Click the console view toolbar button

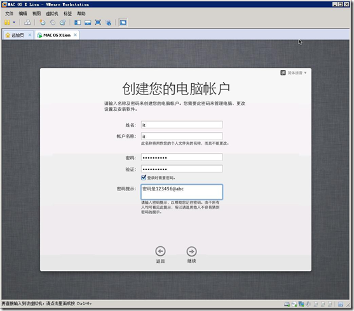tap(123, 22)
